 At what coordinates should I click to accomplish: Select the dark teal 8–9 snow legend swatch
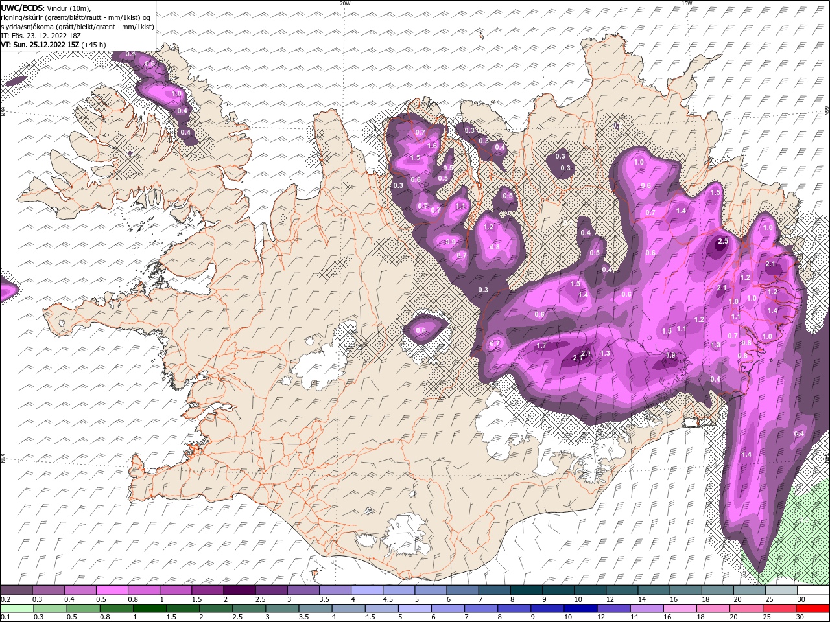click(527, 590)
